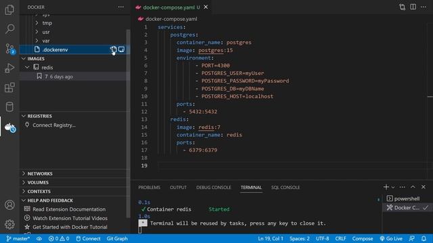433x243 pixels.
Task: Open the Manage gear icon
Action: [9, 224]
